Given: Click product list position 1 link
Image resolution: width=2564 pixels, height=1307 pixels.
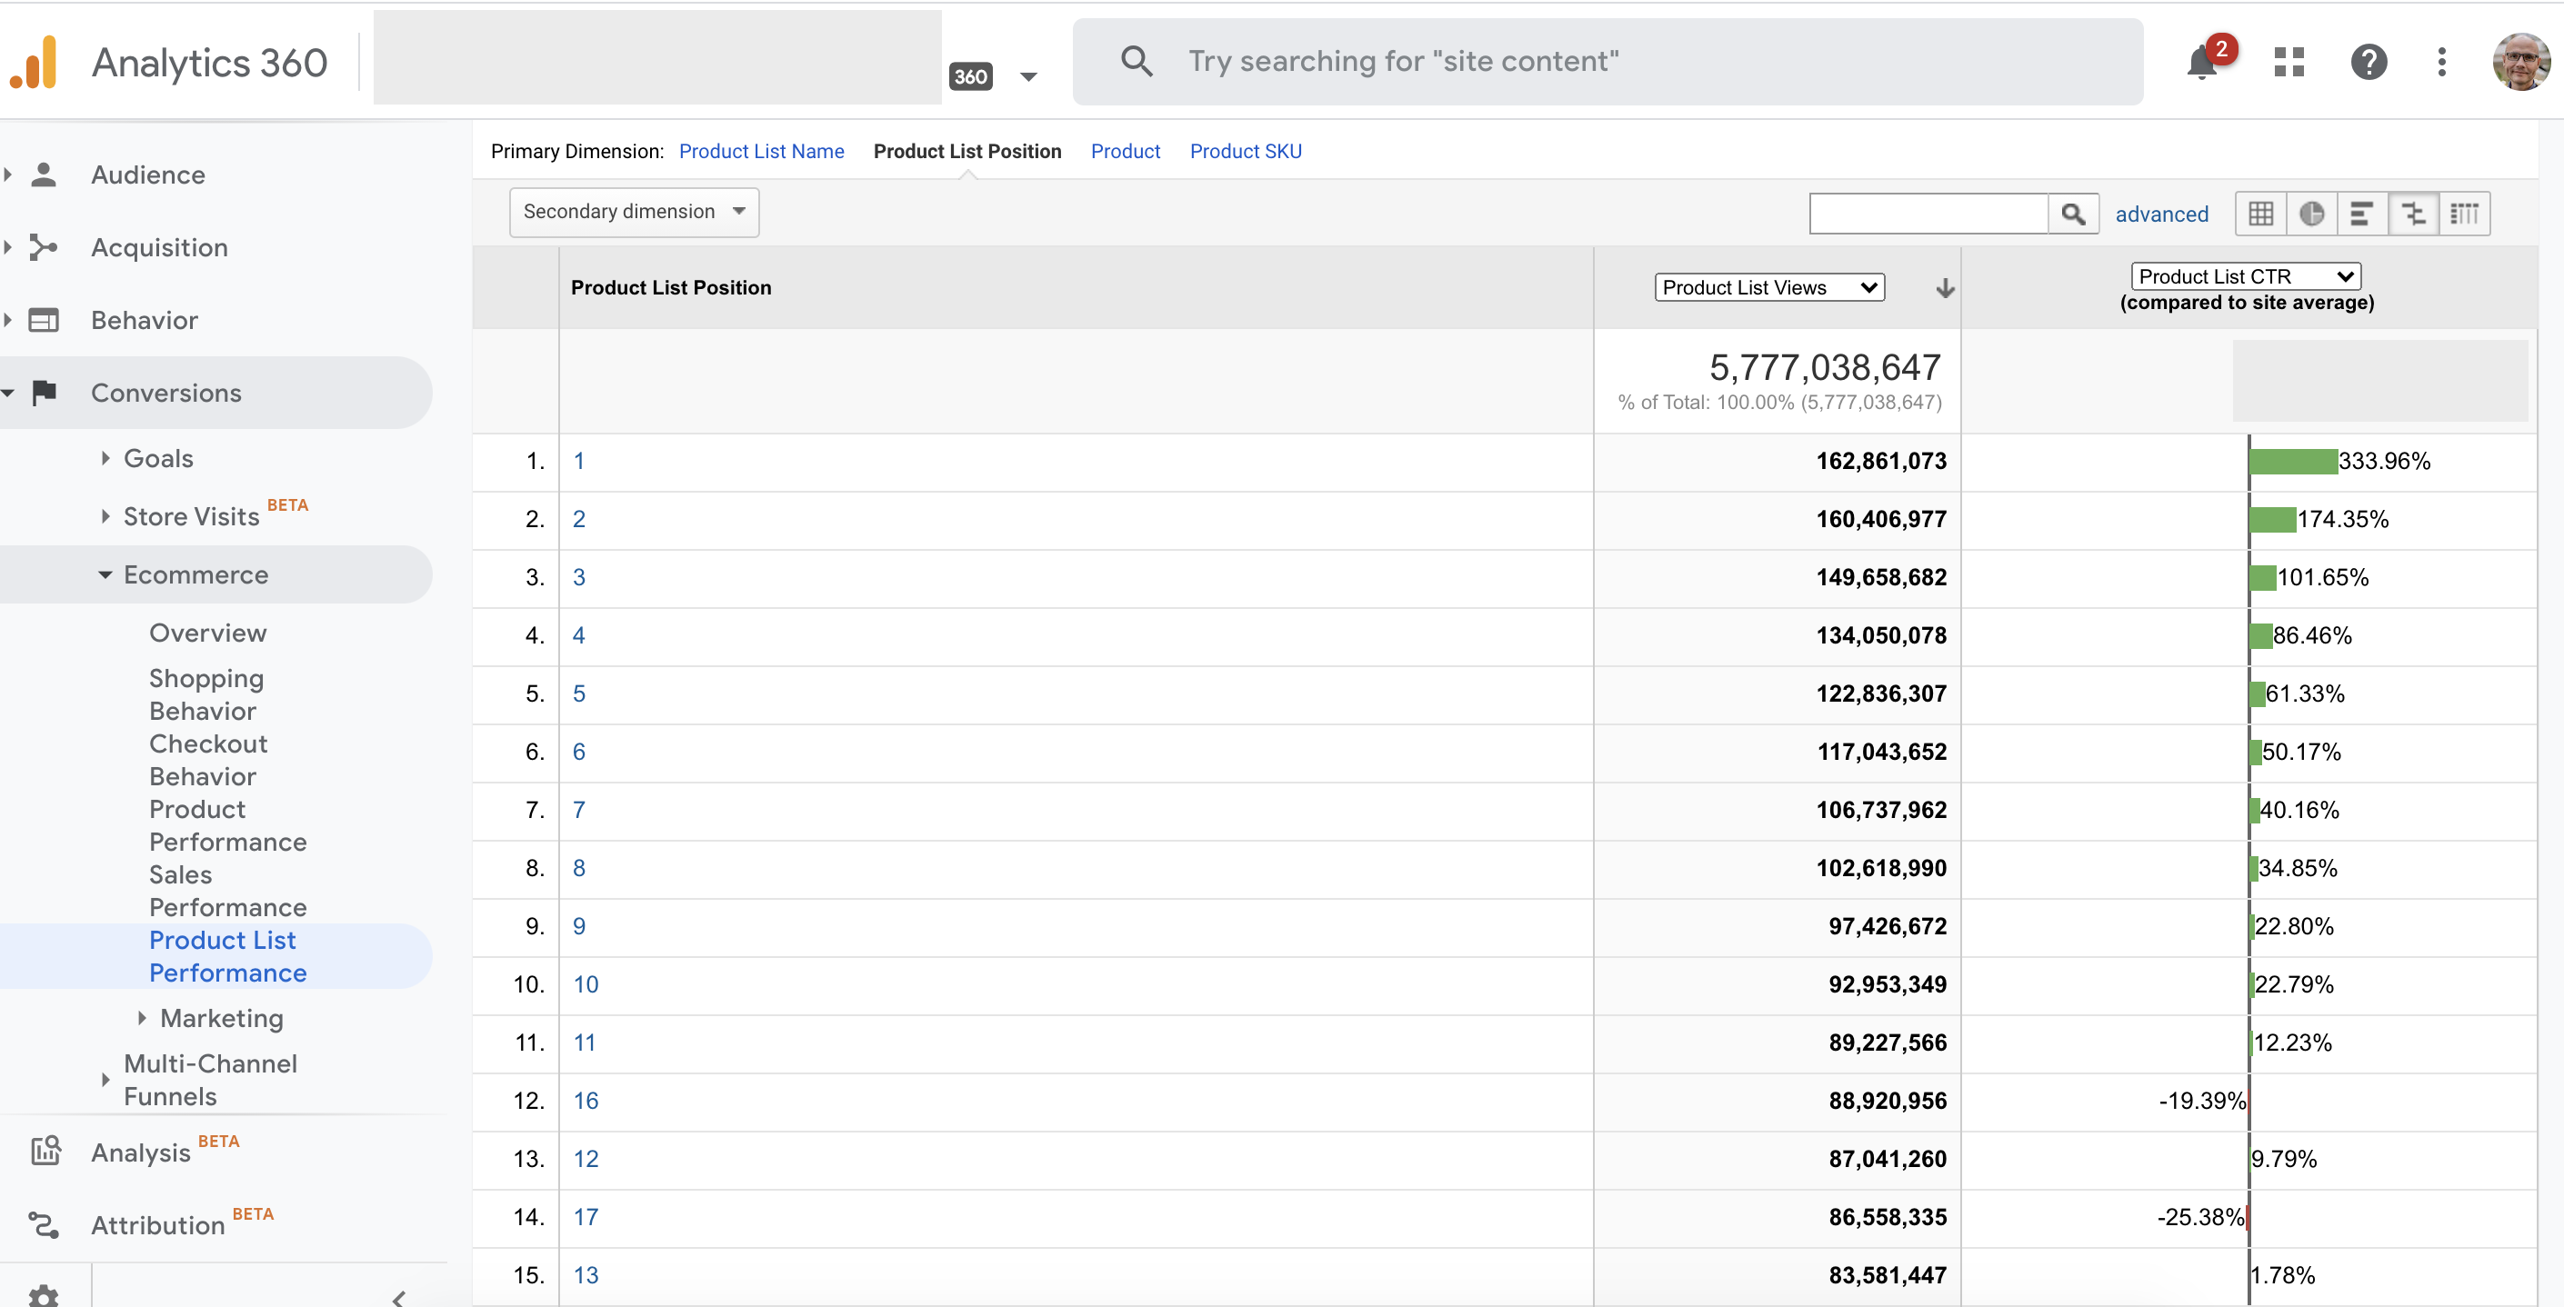Looking at the screenshot, I should 579,462.
